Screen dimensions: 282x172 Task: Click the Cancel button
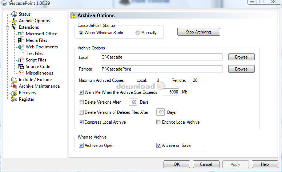click(206, 164)
